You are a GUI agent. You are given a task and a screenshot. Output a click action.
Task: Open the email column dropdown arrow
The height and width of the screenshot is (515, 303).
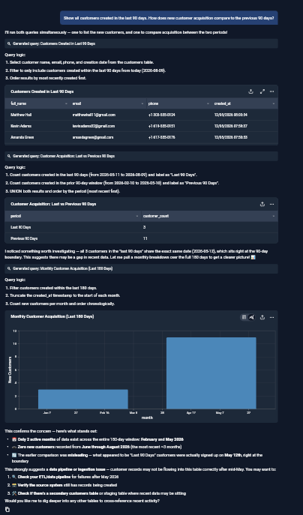pyautogui.click(x=142, y=103)
